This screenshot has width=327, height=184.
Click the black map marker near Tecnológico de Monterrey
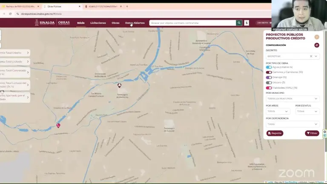(x=119, y=85)
